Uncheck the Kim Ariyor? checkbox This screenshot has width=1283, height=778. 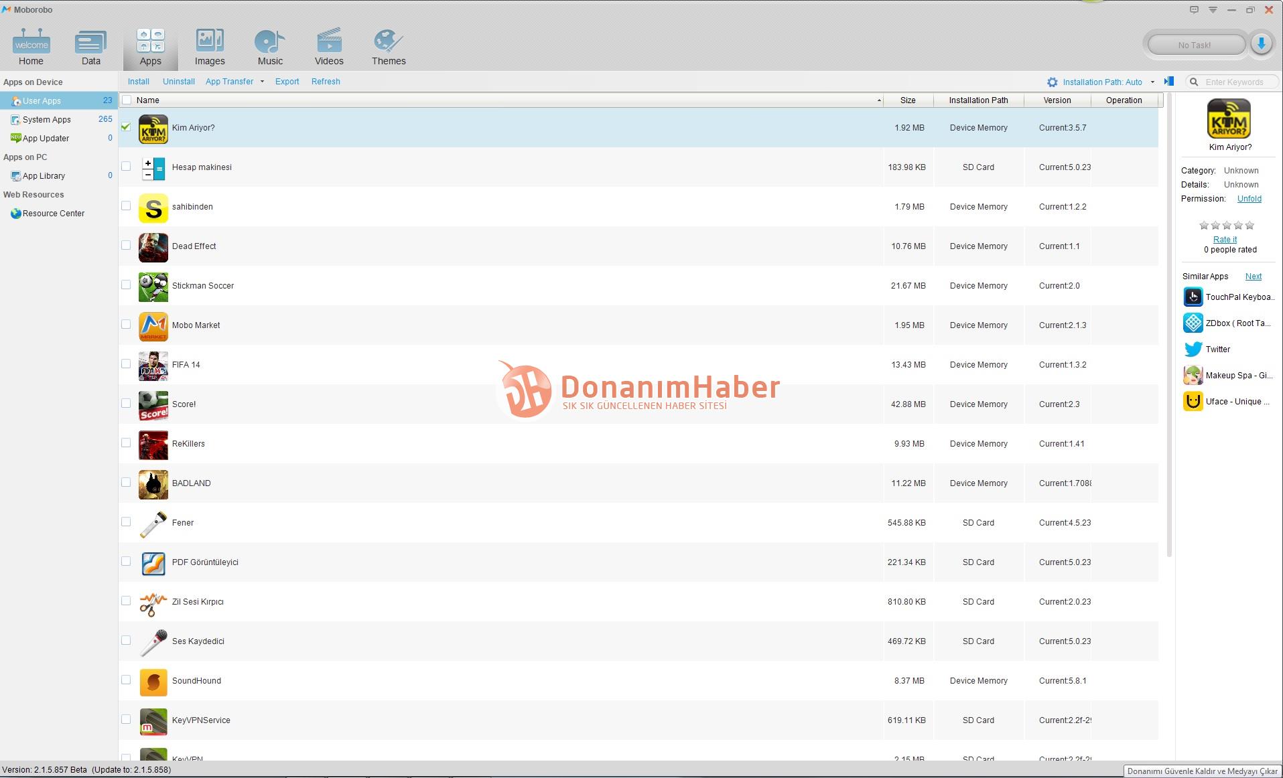[126, 127]
